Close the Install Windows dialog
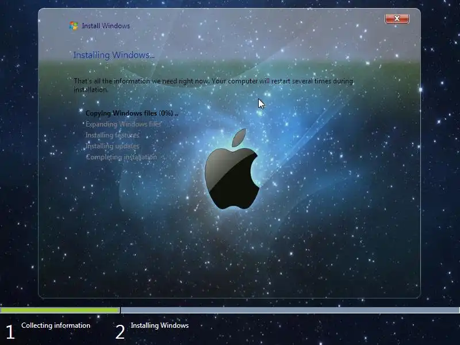460x345 pixels. tap(397, 18)
